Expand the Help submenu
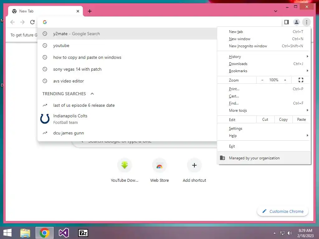This screenshot has height=239, width=319. point(264,136)
